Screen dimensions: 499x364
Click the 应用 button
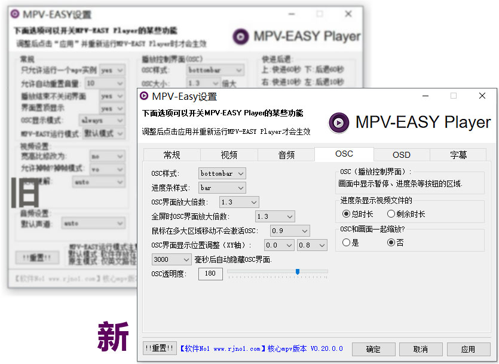(469, 349)
